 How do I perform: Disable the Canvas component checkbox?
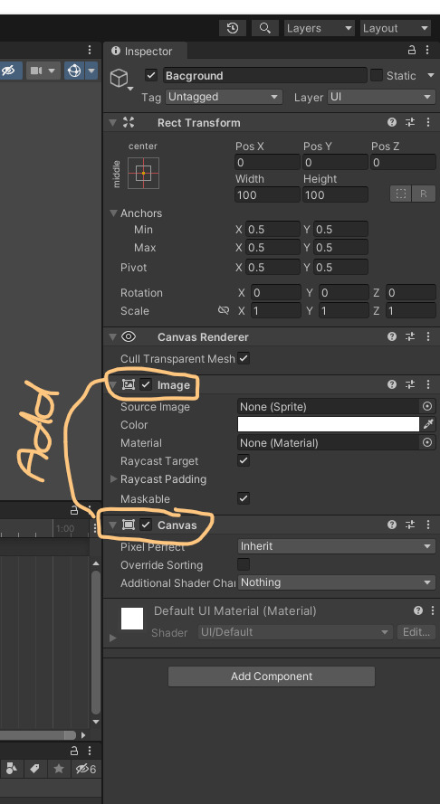tap(147, 525)
